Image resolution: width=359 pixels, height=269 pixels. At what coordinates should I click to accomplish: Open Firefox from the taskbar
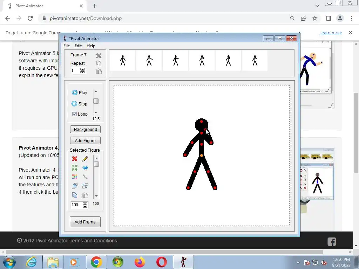[x=140, y=262]
